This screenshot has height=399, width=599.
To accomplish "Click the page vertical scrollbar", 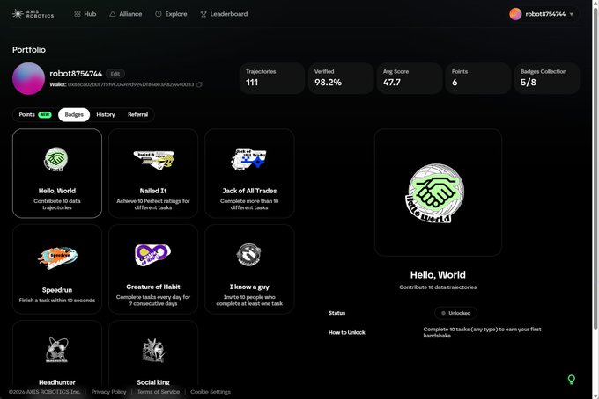I will point(595,168).
